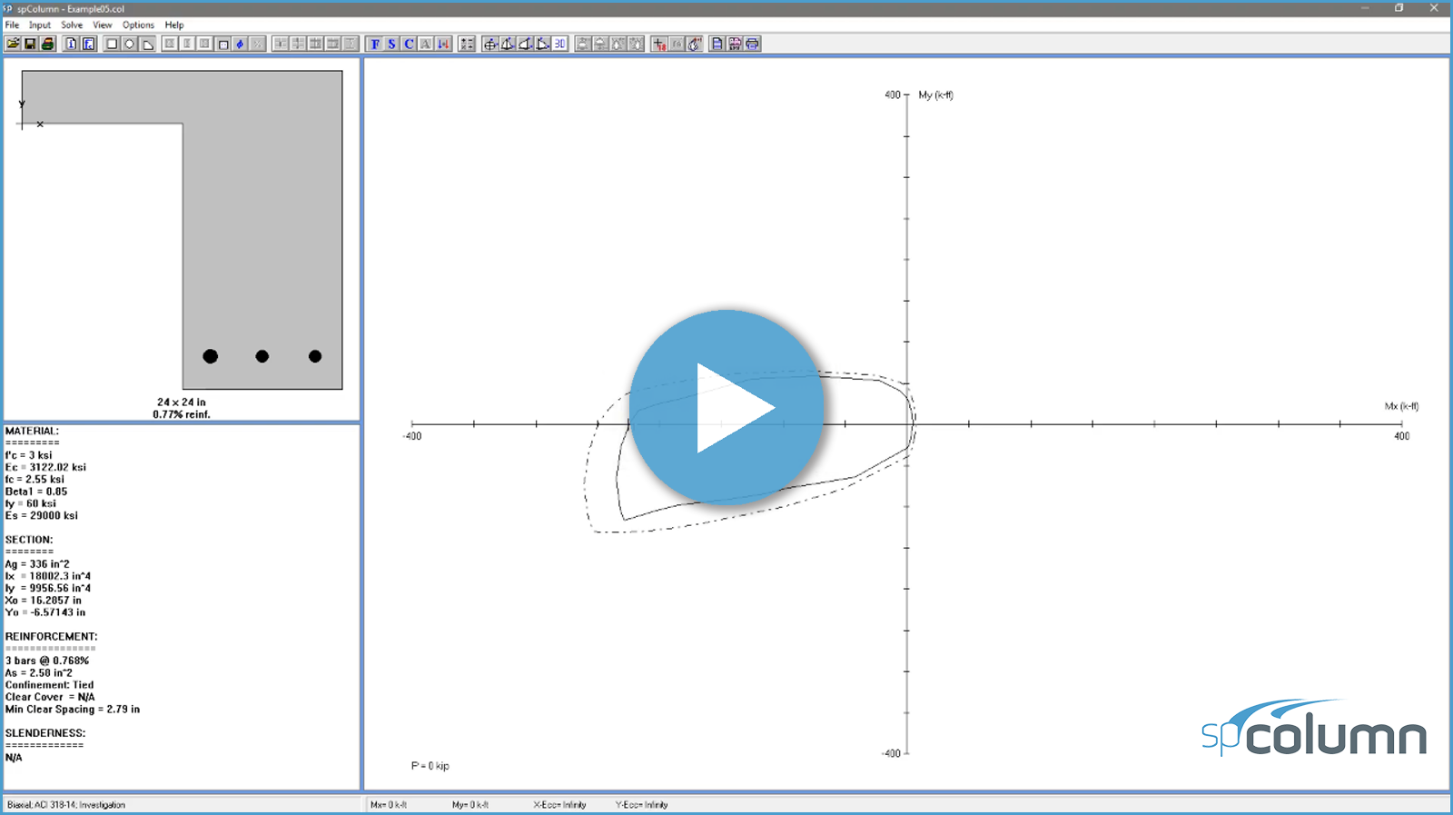The width and height of the screenshot is (1453, 815).
Task: Click the blue printer icon at toolbar end
Action: pyautogui.click(x=753, y=44)
